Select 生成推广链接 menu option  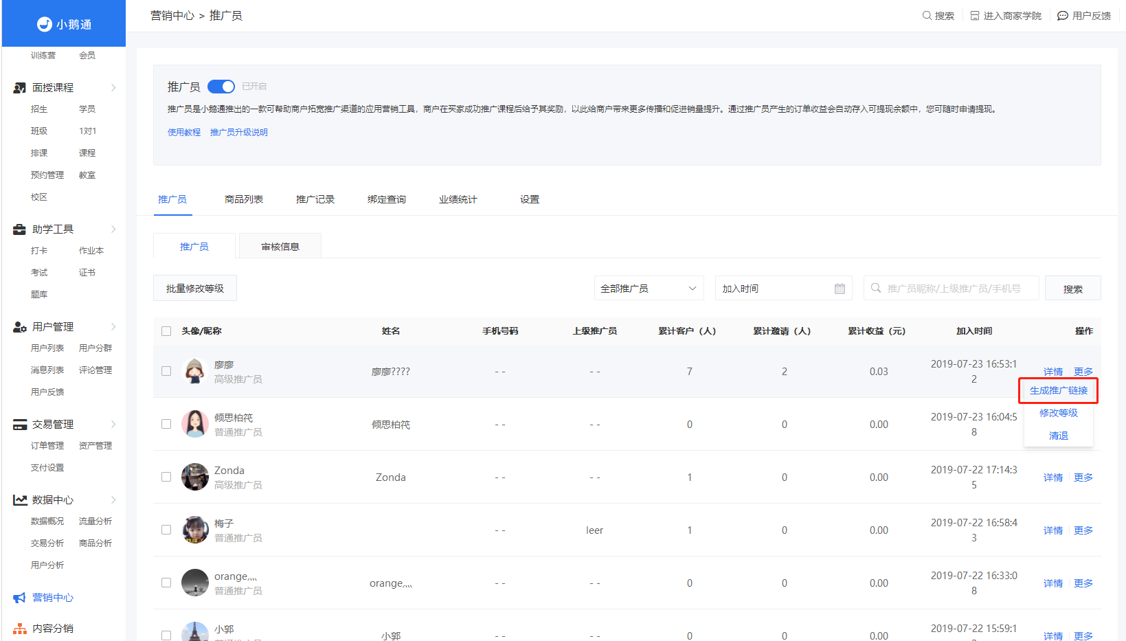click(x=1059, y=390)
